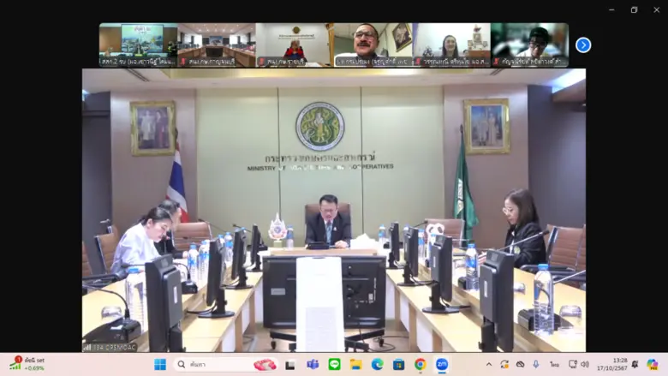The width and height of the screenshot is (668, 376).
Task: Switch the input language indicator
Action: [555, 365]
